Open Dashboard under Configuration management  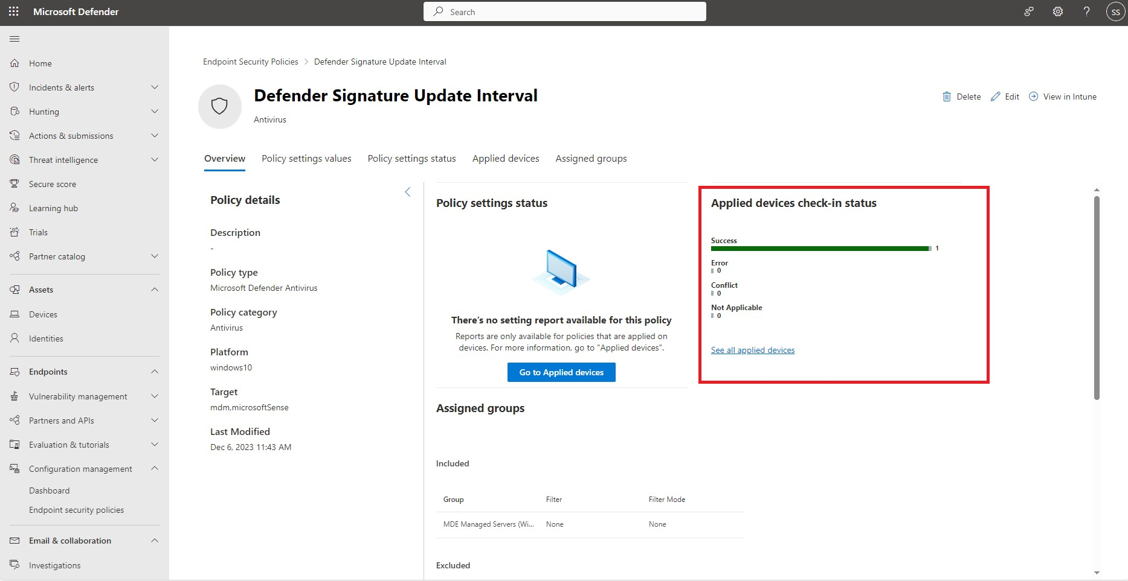point(50,491)
